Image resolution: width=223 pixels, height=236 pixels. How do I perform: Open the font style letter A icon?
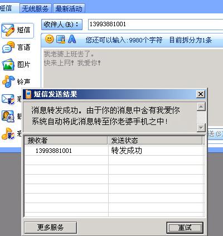point(72,39)
